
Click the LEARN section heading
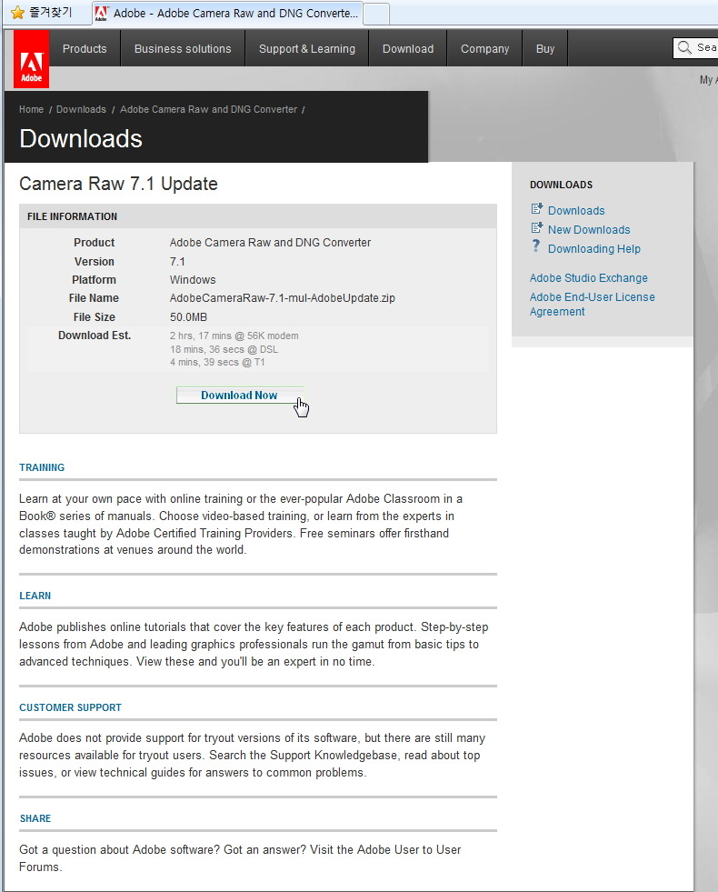tap(35, 596)
